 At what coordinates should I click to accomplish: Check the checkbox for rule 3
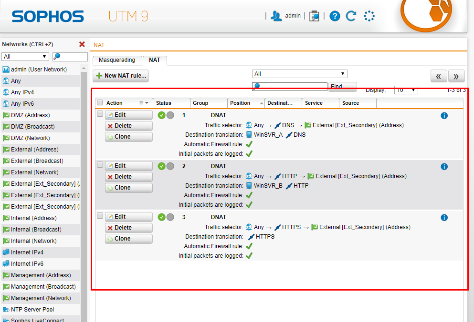tap(100, 216)
